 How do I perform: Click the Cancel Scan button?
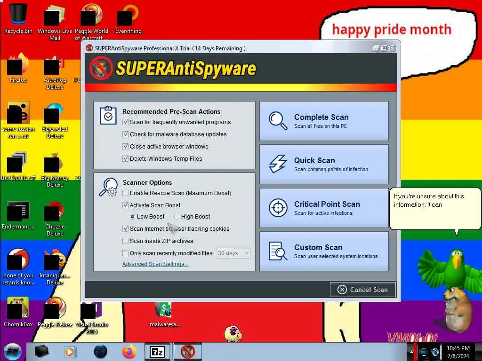[x=363, y=290]
